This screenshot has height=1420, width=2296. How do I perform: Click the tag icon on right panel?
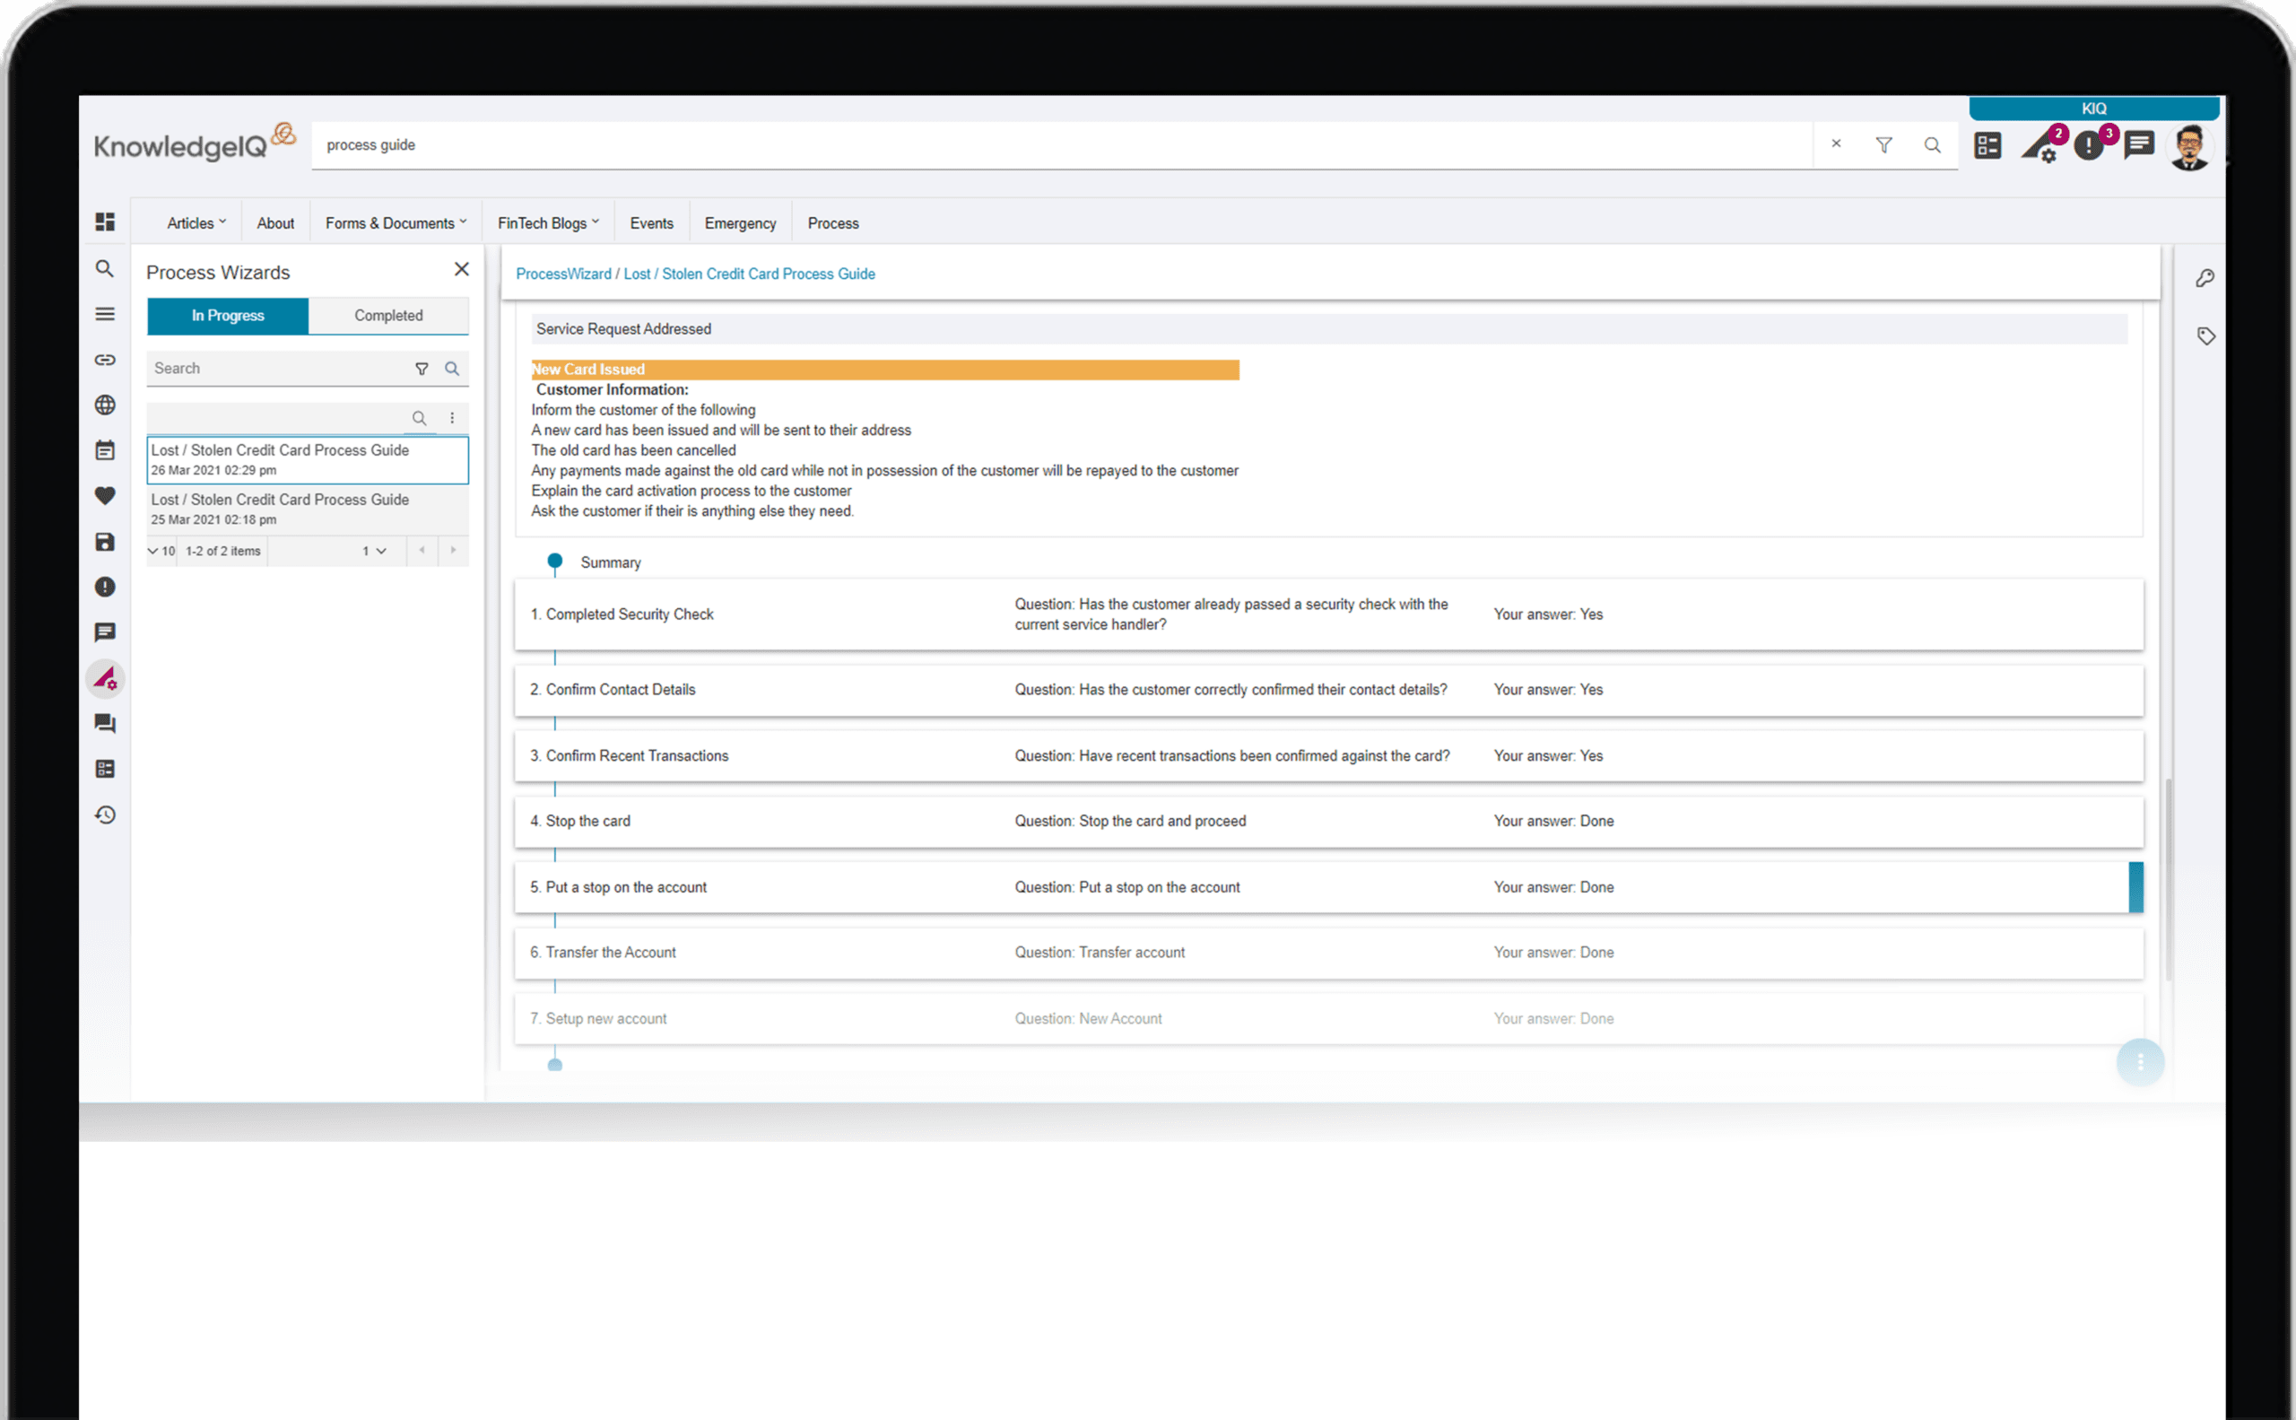tap(2205, 336)
